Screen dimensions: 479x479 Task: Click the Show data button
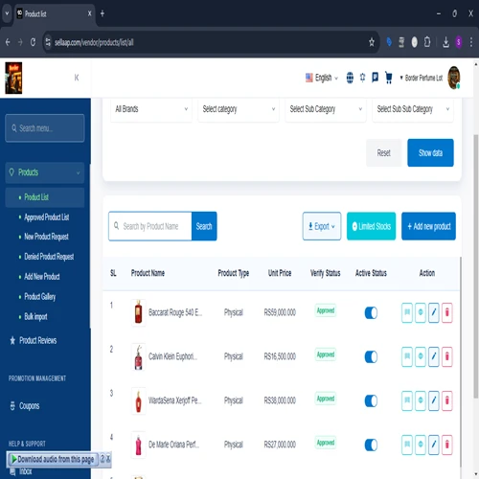click(x=430, y=152)
